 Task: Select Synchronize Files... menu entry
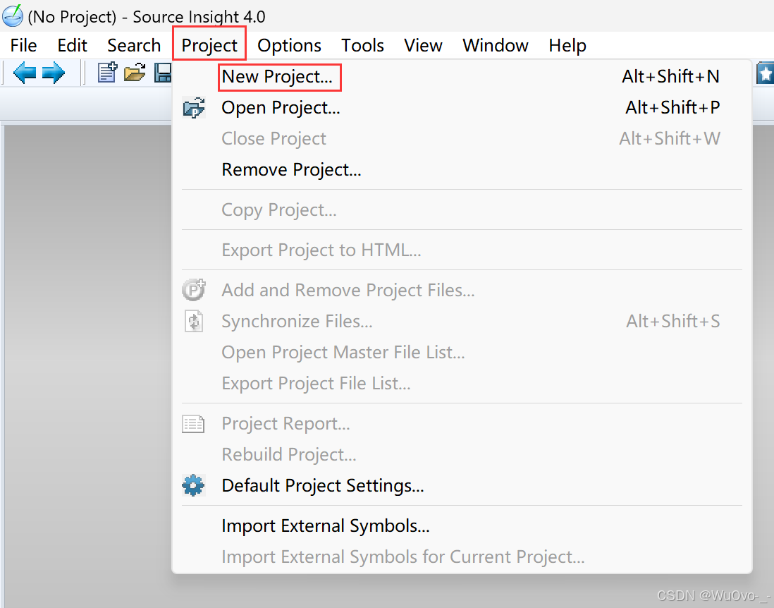[x=462, y=321]
